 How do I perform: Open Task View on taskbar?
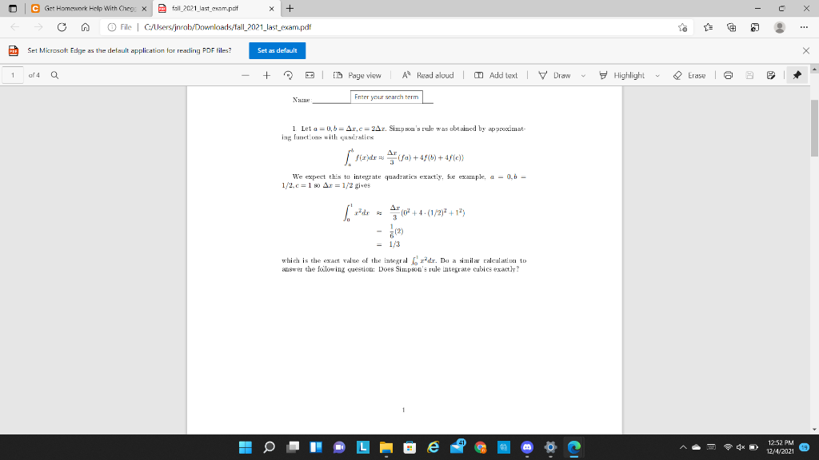pos(293,447)
